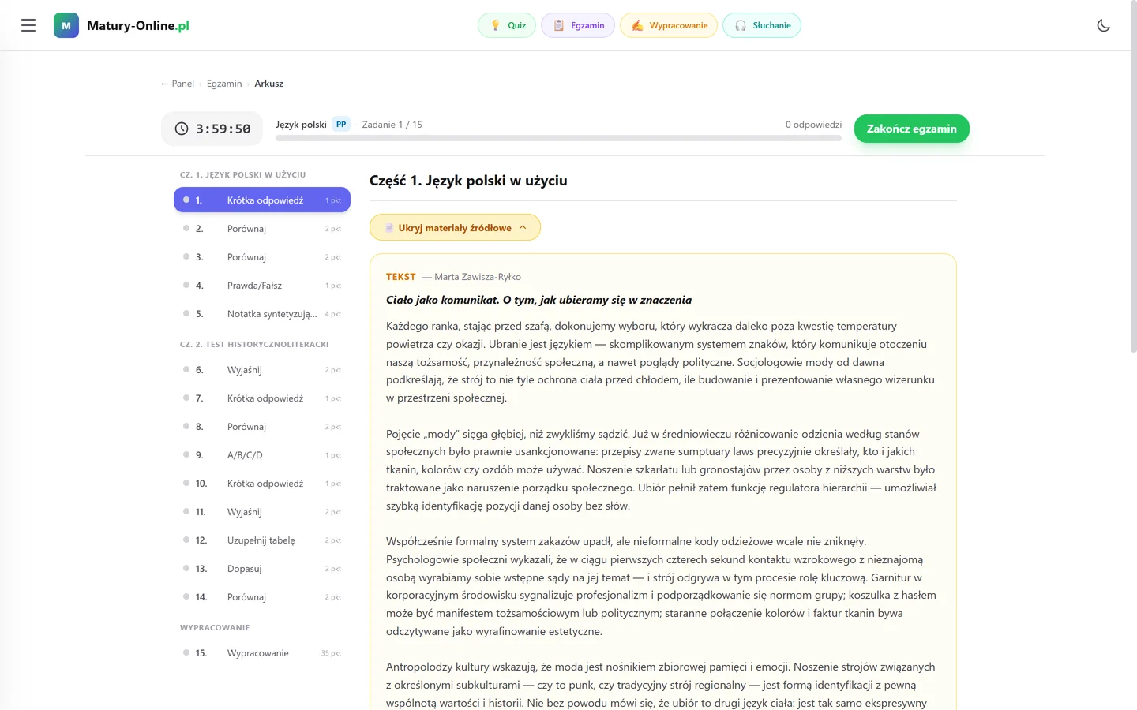Image resolution: width=1137 pixels, height=710 pixels.
Task: Click the 3:59:50 countdown timer
Action: tap(223, 129)
